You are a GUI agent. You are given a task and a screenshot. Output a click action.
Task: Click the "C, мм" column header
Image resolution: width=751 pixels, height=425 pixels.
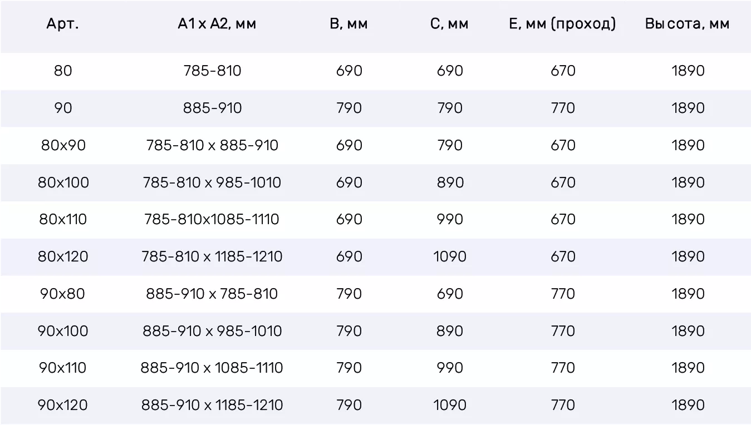point(449,24)
